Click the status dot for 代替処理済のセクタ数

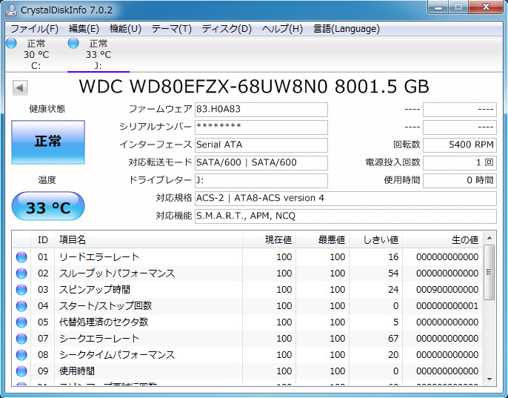pos(21,322)
